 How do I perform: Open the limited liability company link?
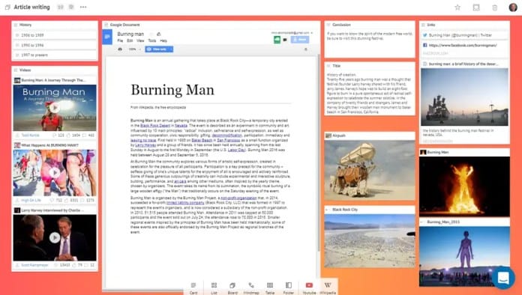tap(185, 203)
